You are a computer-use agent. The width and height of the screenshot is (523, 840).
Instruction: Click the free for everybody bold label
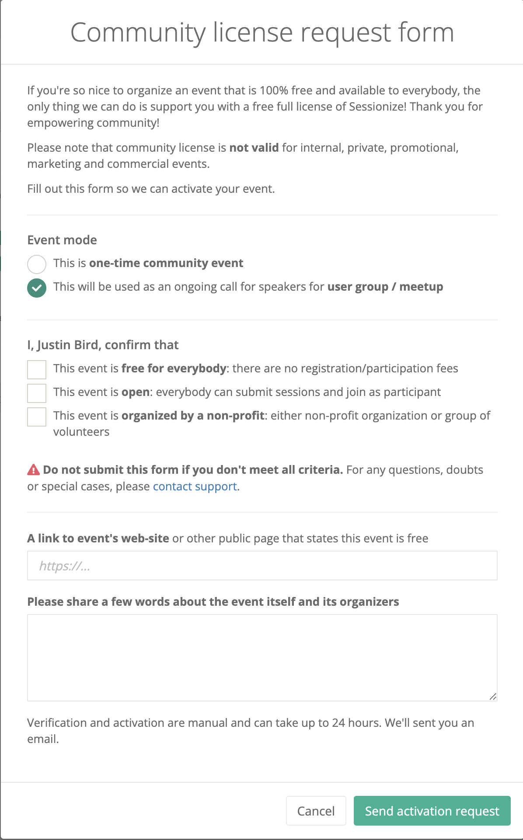(x=173, y=368)
